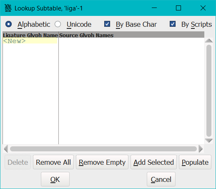This screenshot has height=189, width=216.
Task: Click the horizontal scrollbar right arrow
Action: [201, 149]
